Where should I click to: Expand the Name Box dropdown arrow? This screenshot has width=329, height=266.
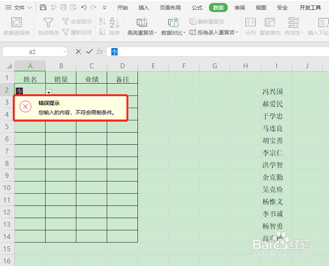tap(65, 52)
